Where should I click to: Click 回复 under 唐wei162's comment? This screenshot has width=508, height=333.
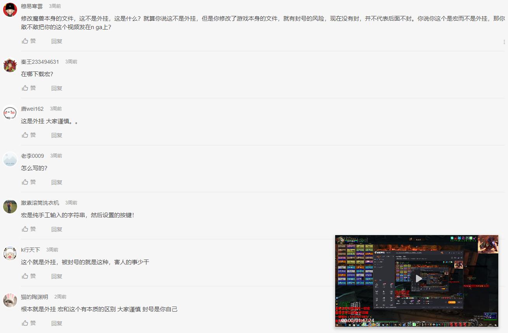pos(56,135)
